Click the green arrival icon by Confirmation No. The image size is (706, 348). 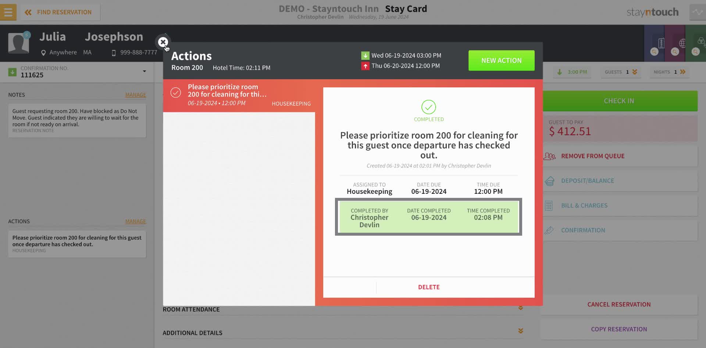click(x=13, y=72)
